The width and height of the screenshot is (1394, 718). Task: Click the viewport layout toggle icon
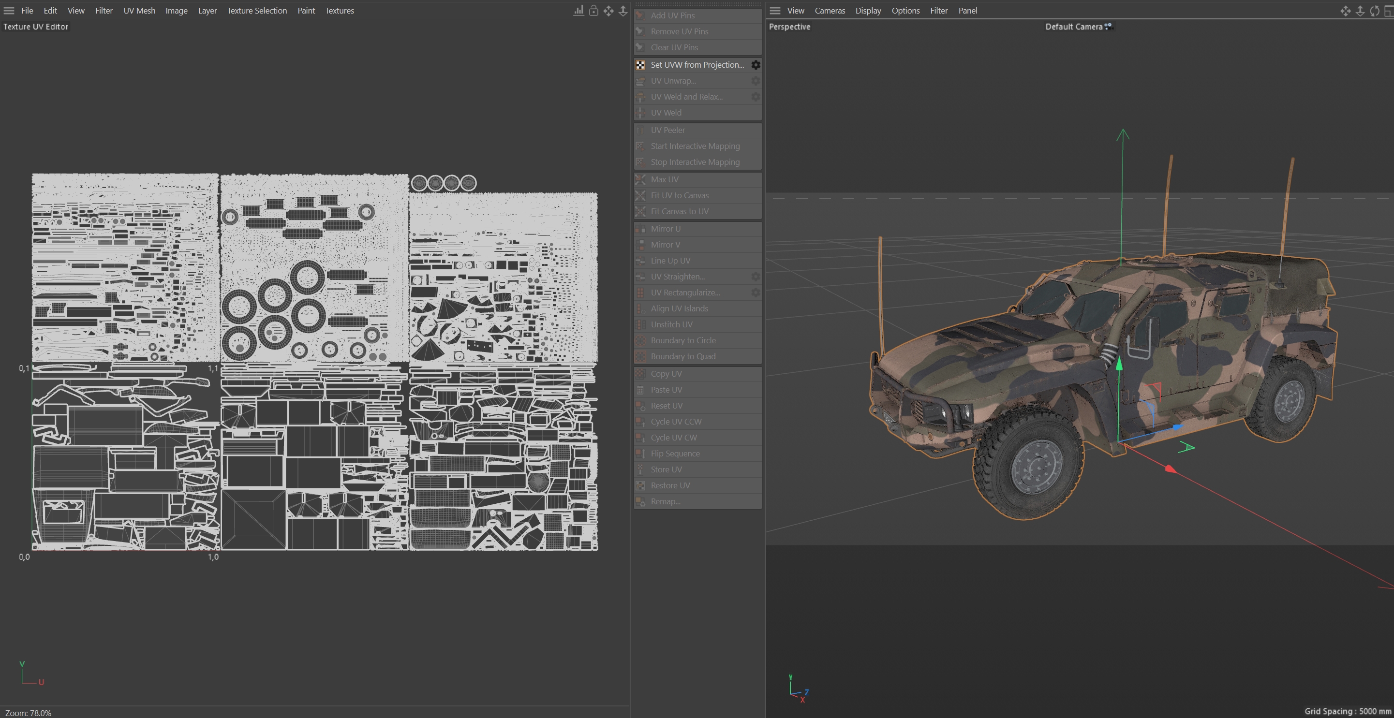[1388, 11]
